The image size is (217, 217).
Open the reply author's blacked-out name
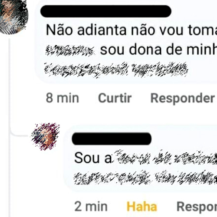coord(112,139)
